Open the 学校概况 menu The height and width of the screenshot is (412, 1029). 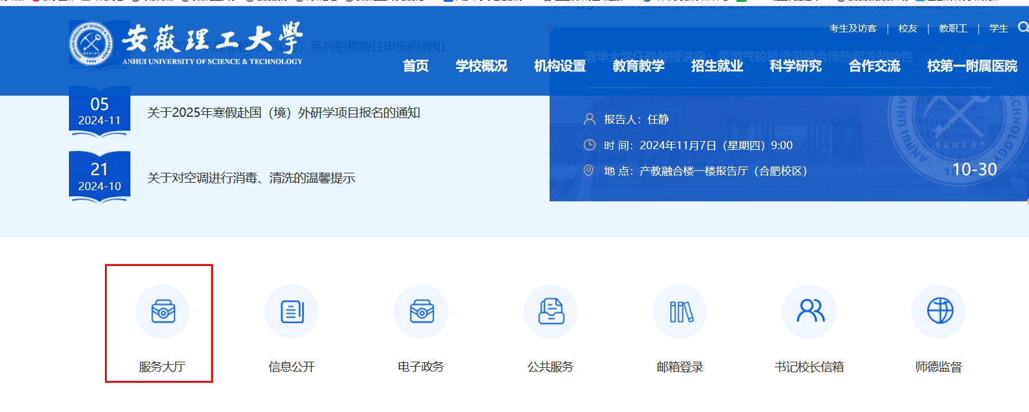(481, 66)
